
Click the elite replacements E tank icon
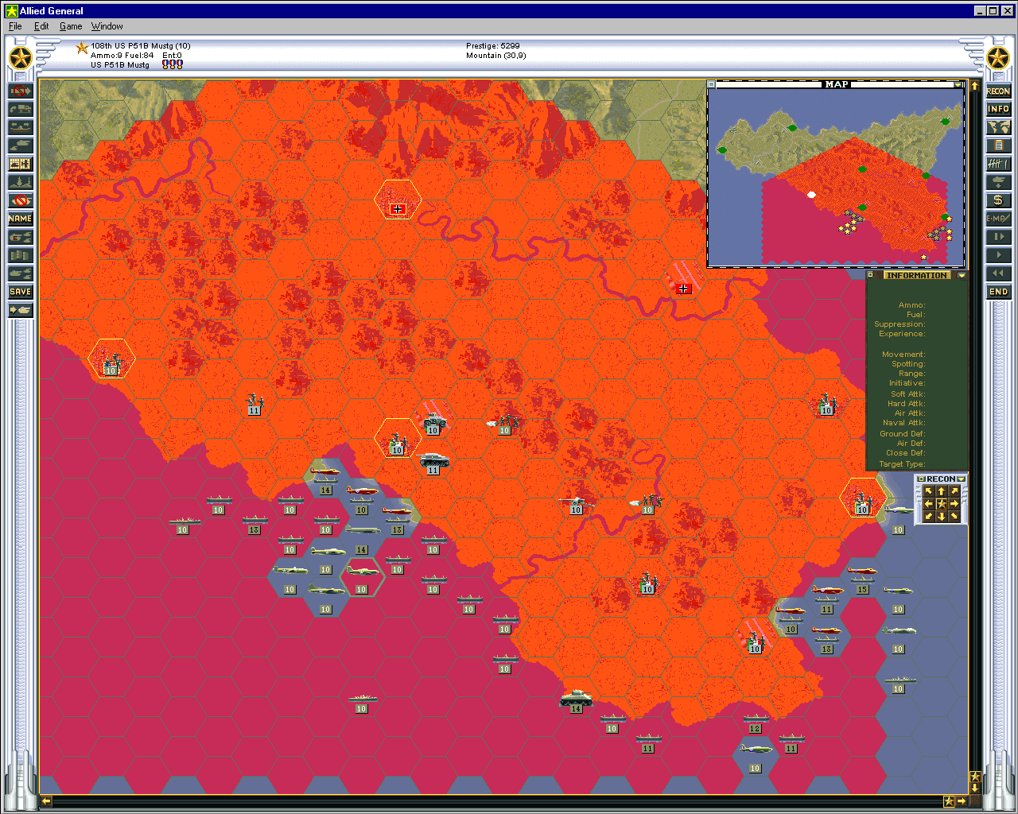coord(20,237)
